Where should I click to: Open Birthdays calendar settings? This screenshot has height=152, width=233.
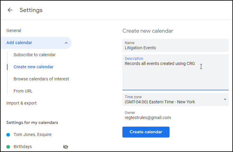(23, 147)
